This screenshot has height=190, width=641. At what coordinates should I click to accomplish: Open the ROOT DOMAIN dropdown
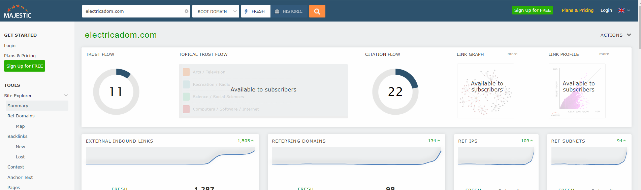click(216, 11)
